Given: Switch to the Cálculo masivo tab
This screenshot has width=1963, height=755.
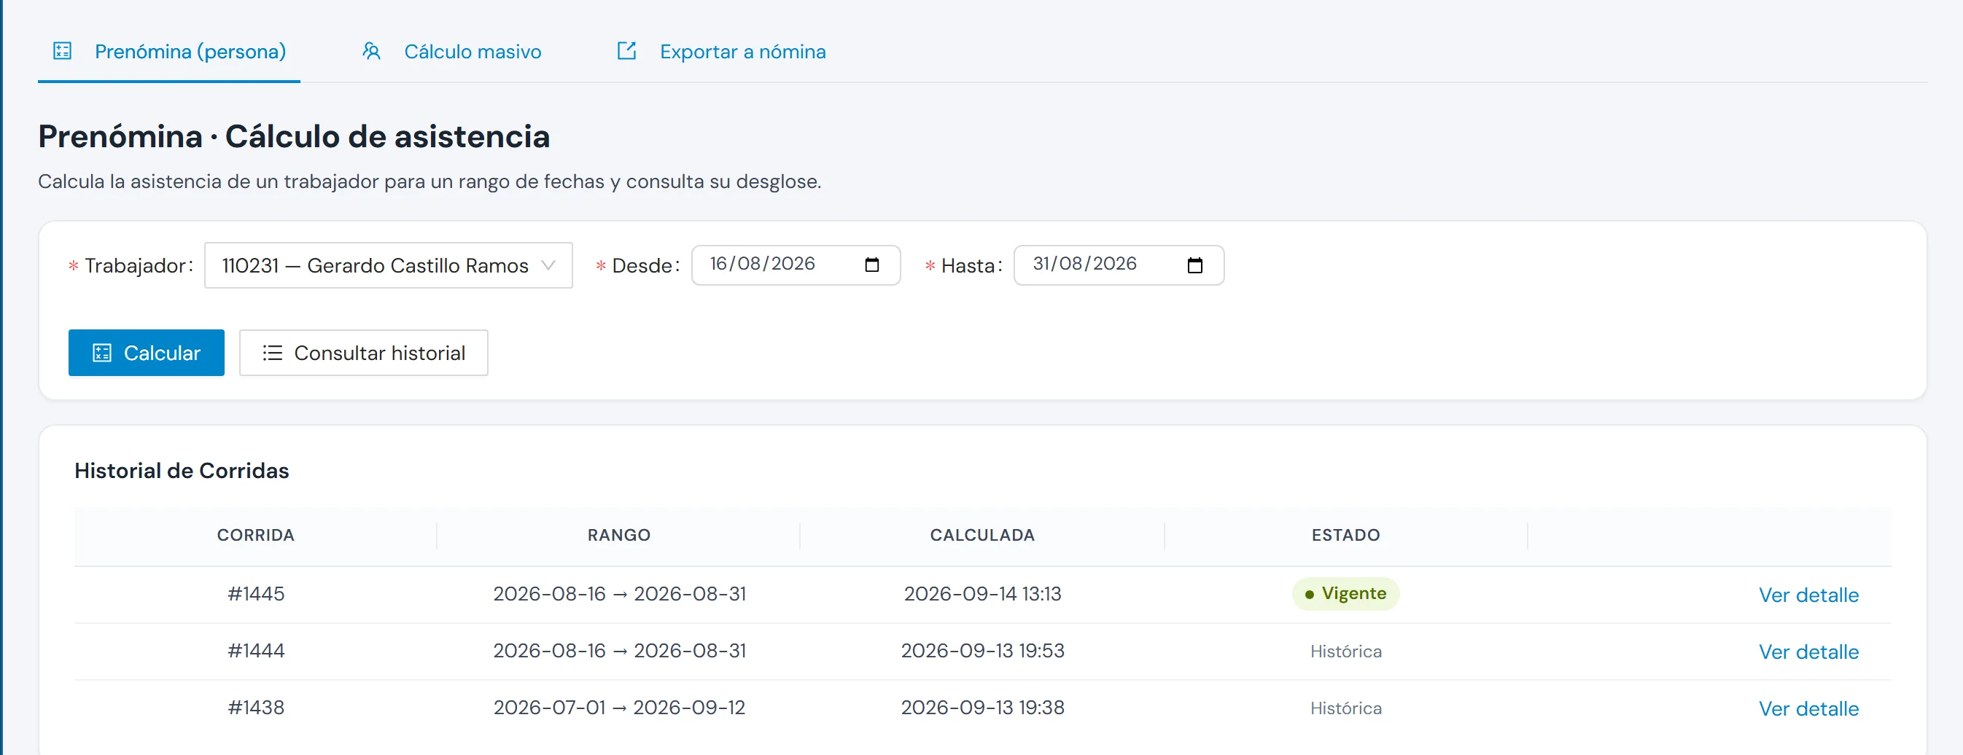Looking at the screenshot, I should pyautogui.click(x=451, y=51).
